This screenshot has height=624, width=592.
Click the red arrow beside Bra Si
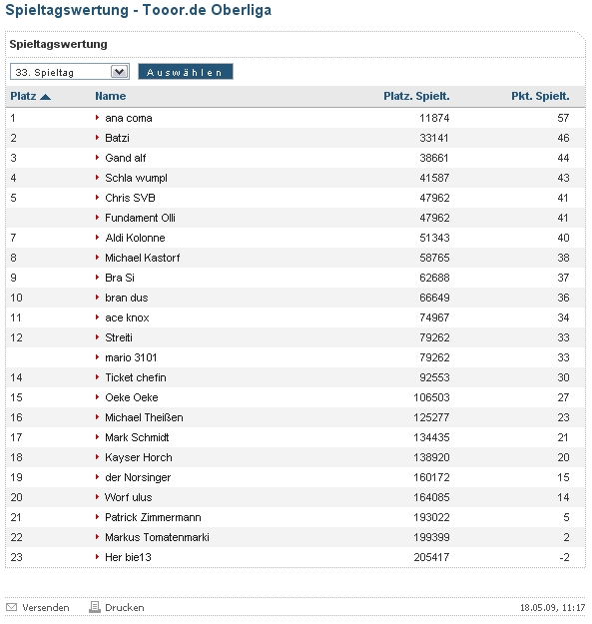(97, 277)
